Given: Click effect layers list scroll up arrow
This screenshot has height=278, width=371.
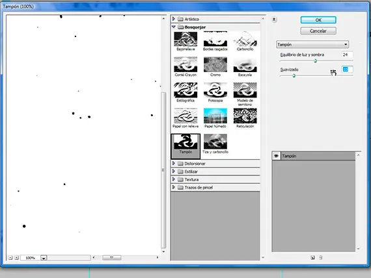Looking at the screenshot, I should click(358, 155).
